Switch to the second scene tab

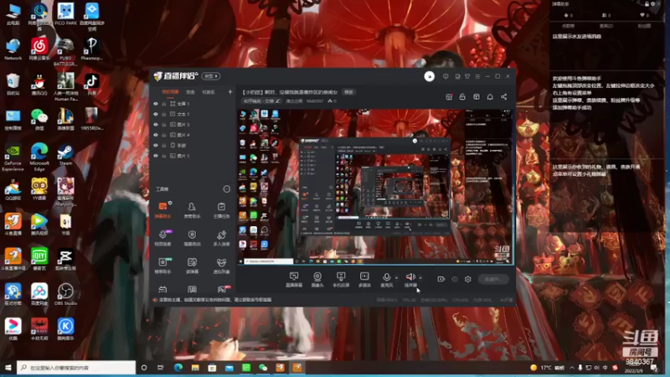point(191,92)
